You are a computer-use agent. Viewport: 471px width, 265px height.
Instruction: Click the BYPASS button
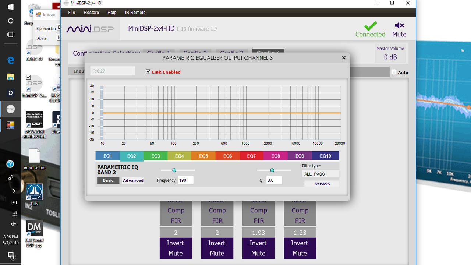[x=322, y=184]
